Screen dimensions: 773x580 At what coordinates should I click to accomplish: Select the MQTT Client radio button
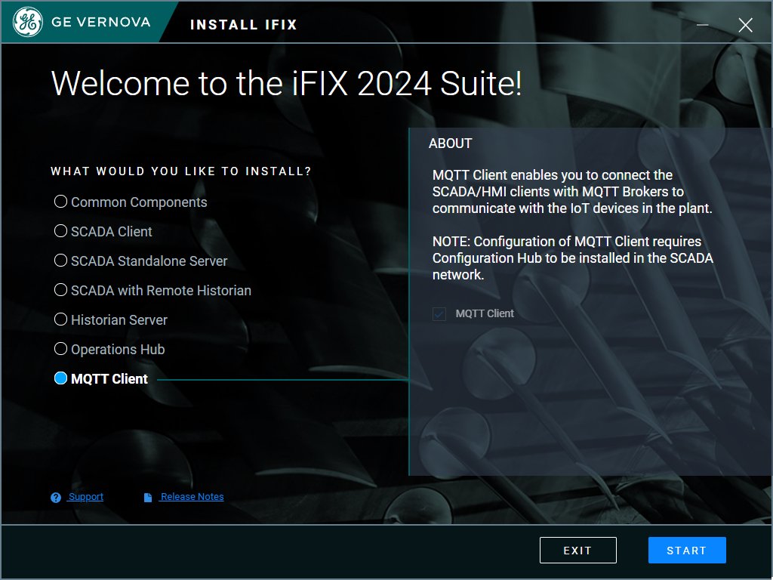pos(60,378)
